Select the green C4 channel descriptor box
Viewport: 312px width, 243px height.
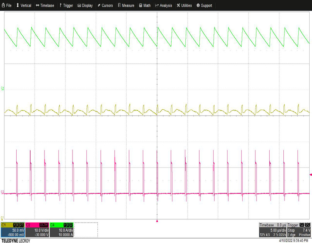pyautogui.click(x=62, y=229)
